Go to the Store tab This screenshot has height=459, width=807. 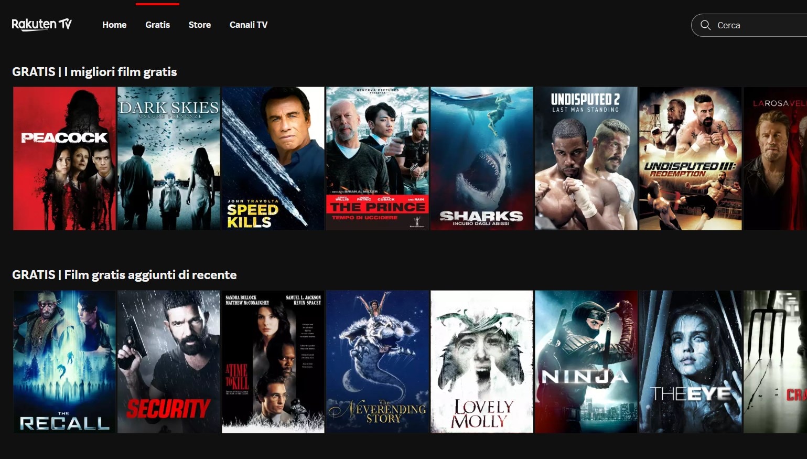click(200, 25)
